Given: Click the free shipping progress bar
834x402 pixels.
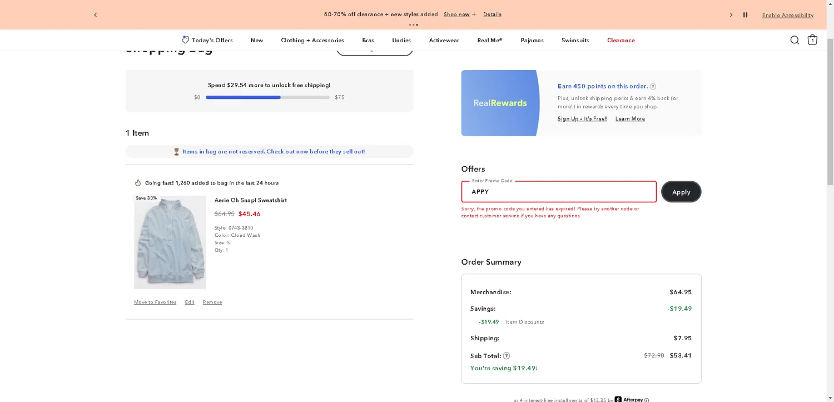Looking at the screenshot, I should 267,97.
